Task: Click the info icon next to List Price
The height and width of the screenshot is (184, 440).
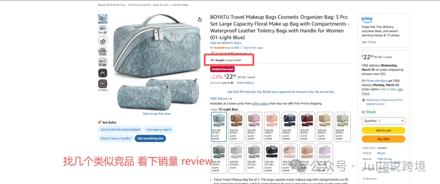Action: (x=232, y=83)
